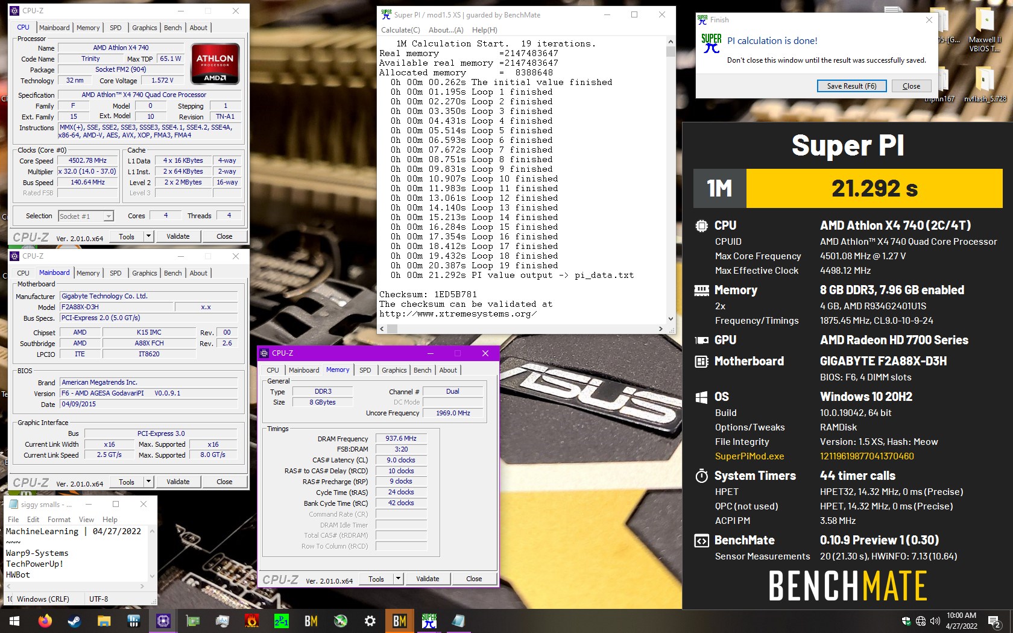Open About...(A) menu in Super PI
The image size is (1013, 633).
pyautogui.click(x=446, y=30)
